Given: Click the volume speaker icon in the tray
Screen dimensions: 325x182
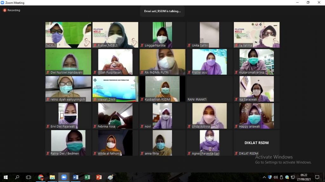Looking at the screenshot, I should pyautogui.click(x=275, y=177).
